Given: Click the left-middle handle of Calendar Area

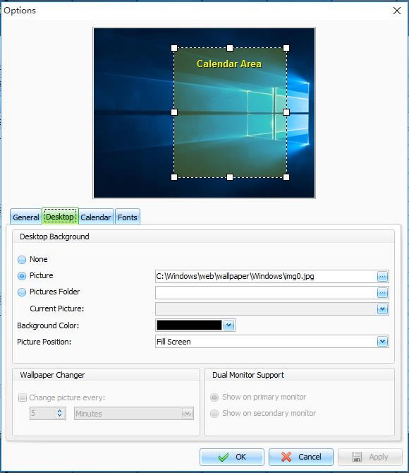Looking at the screenshot, I should tap(174, 112).
